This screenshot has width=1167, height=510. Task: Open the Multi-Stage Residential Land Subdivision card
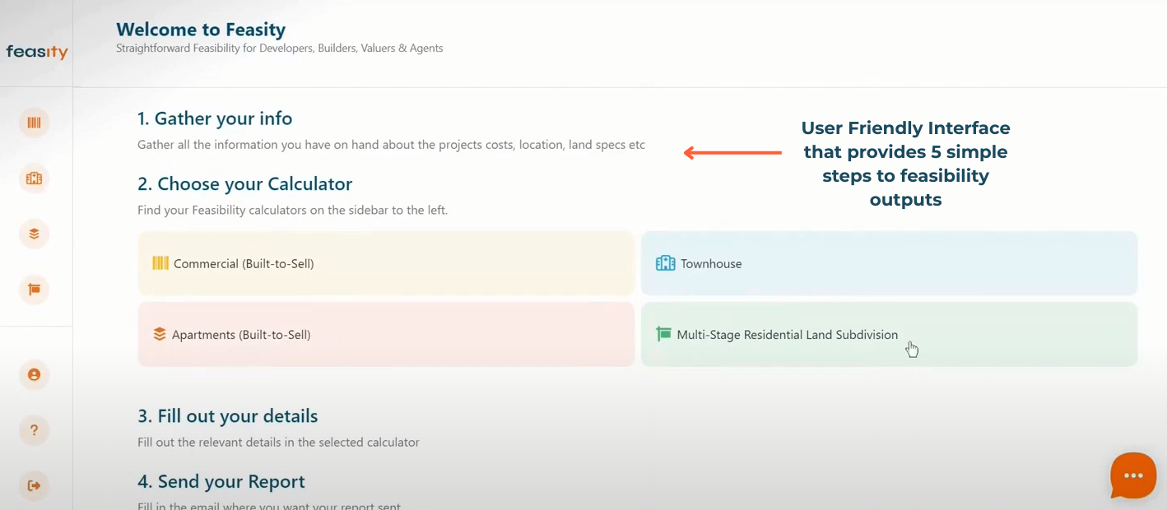889,334
